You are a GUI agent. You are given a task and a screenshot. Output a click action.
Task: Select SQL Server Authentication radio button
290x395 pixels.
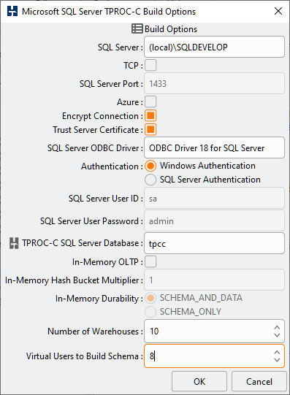point(150,180)
